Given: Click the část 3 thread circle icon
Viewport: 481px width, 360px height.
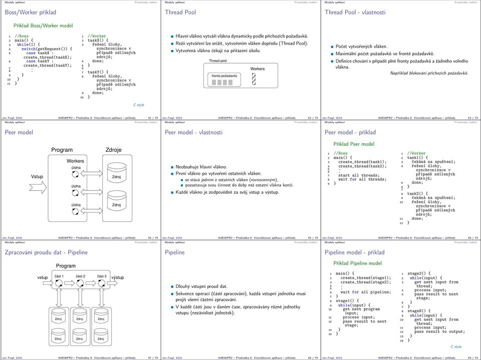Looking at the screenshot, I should pyautogui.click(x=102, y=283).
